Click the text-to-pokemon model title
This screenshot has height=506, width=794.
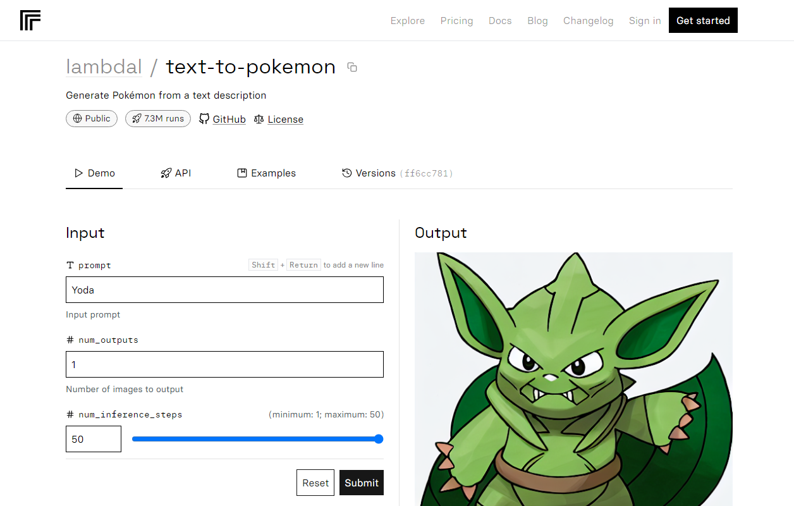pos(250,66)
